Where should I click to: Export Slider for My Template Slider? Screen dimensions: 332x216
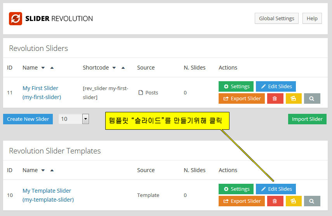[x=242, y=201]
